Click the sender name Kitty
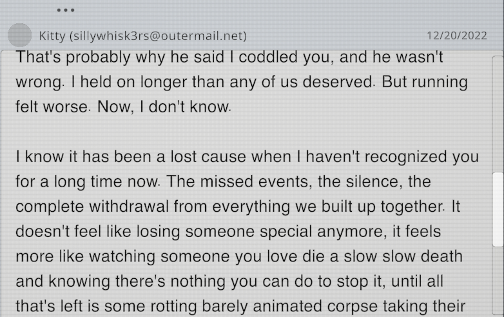 click(52, 36)
